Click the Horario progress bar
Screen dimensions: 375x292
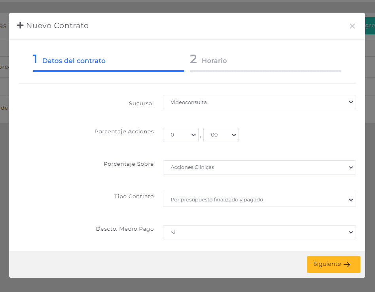point(265,71)
